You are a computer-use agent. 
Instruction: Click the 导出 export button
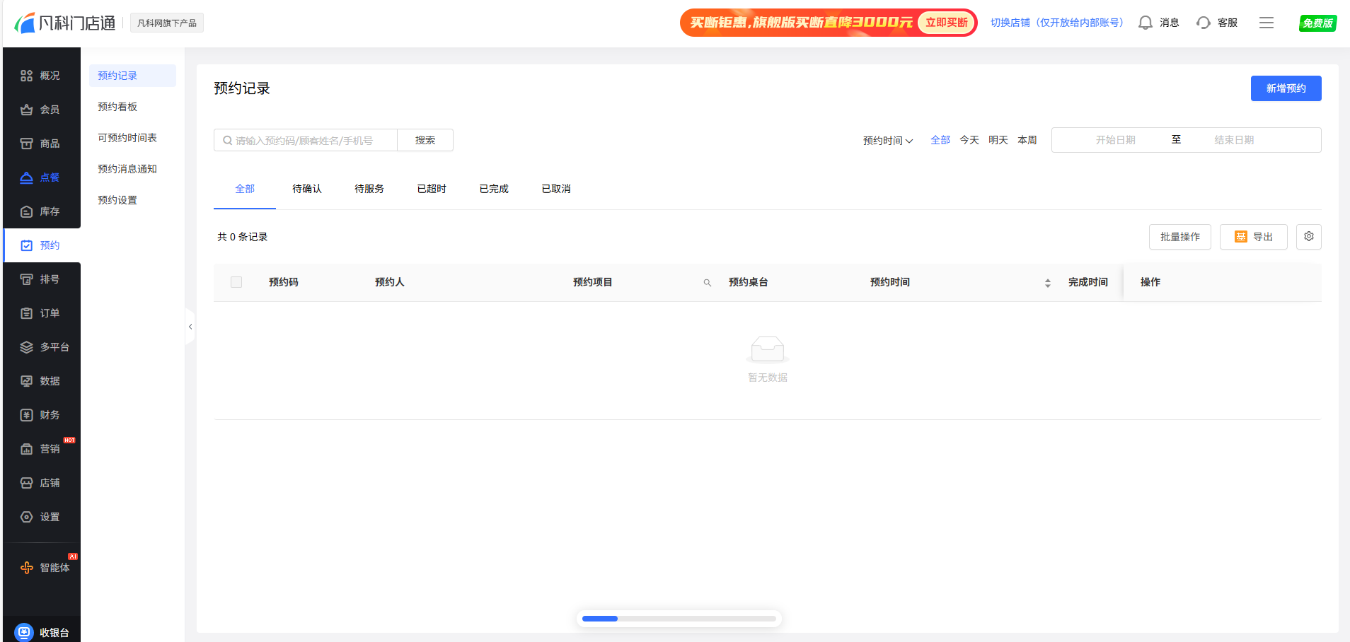[x=1252, y=237]
